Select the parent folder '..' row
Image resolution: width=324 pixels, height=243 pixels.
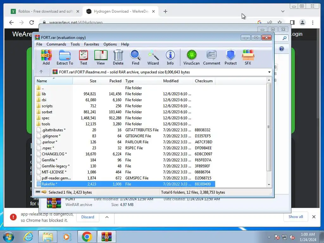click(x=125, y=88)
